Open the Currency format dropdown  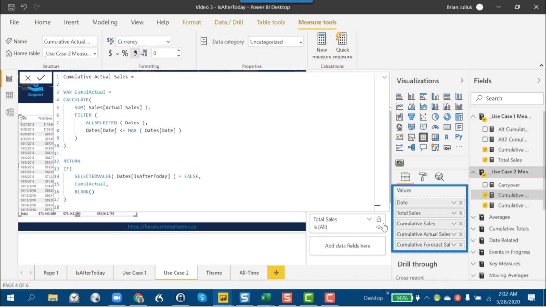[x=143, y=42]
